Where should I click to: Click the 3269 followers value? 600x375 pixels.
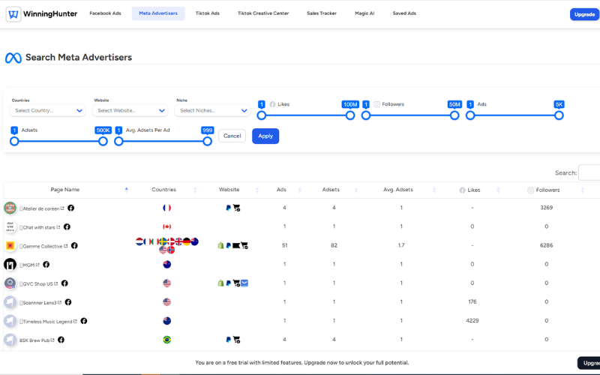547,208
